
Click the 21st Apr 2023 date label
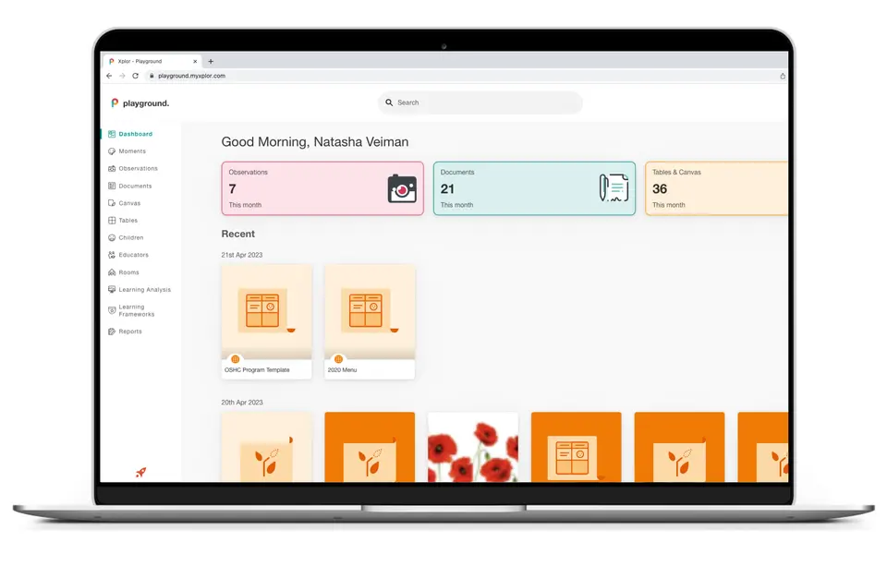241,255
